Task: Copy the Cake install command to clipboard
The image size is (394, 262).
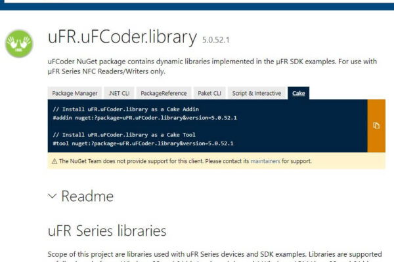Action: click(x=376, y=126)
